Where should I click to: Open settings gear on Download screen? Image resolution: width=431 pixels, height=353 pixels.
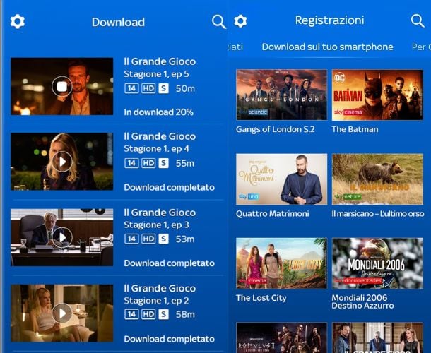pyautogui.click(x=18, y=22)
